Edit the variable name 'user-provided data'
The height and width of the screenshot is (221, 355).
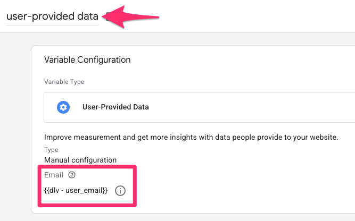click(x=52, y=16)
